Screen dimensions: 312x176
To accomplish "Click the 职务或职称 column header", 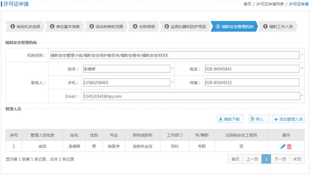I will 143,135.
